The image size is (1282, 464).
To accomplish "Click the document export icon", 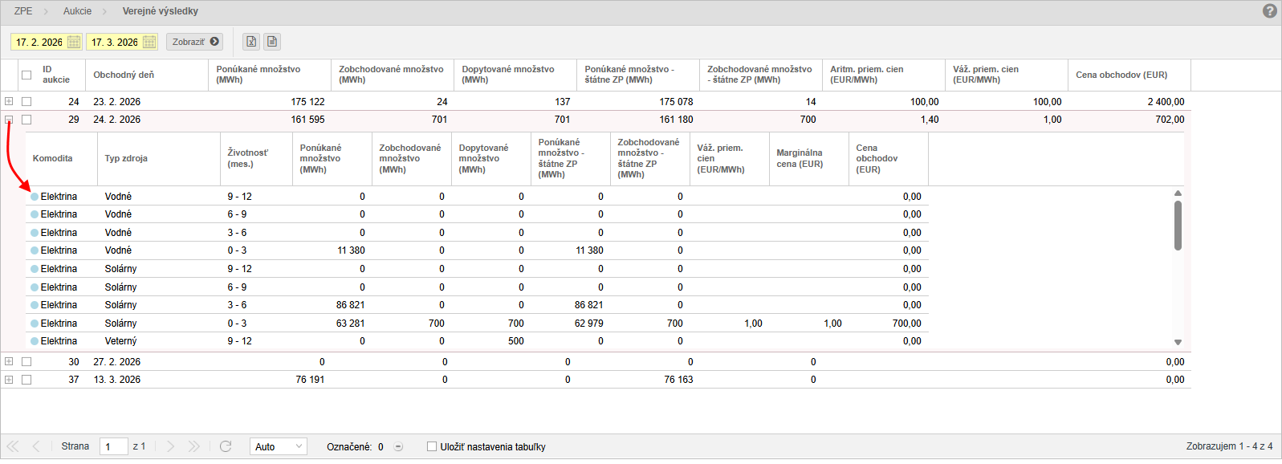I will click(272, 42).
